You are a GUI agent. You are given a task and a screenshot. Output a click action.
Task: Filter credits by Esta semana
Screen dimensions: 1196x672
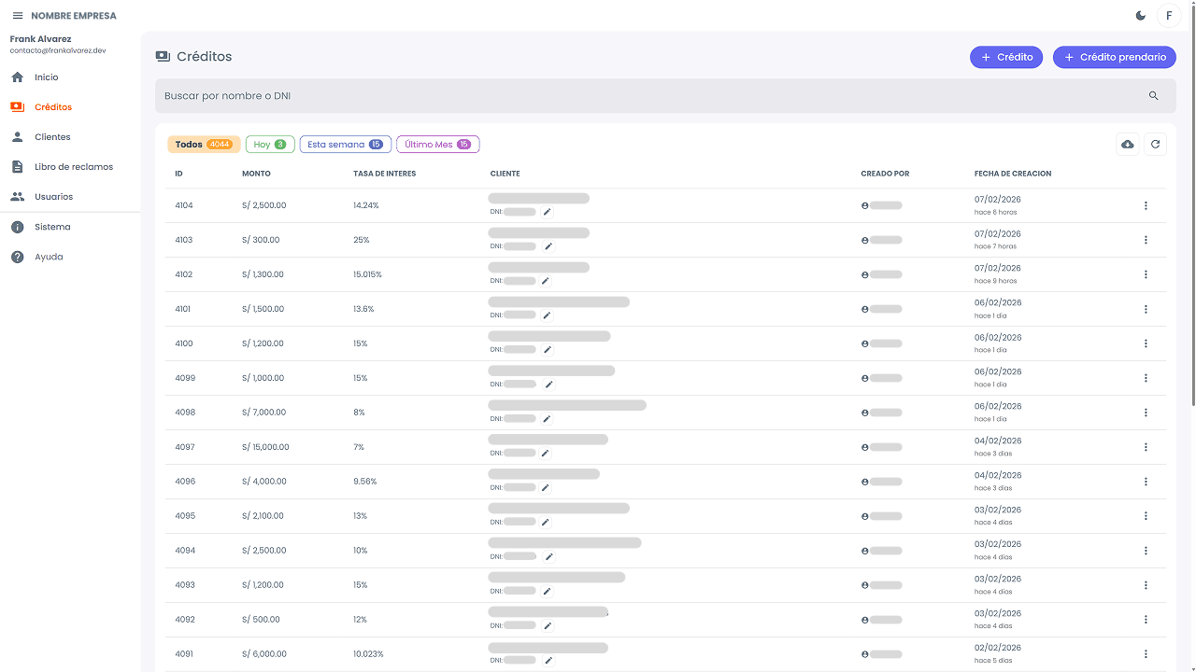(345, 145)
